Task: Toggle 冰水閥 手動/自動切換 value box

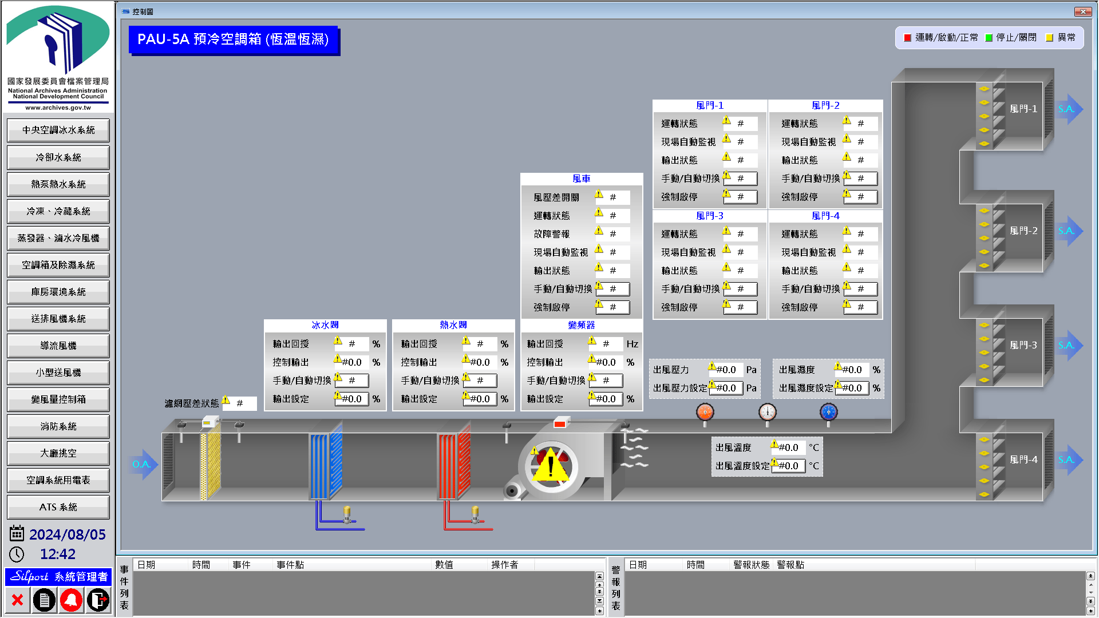Action: (352, 381)
